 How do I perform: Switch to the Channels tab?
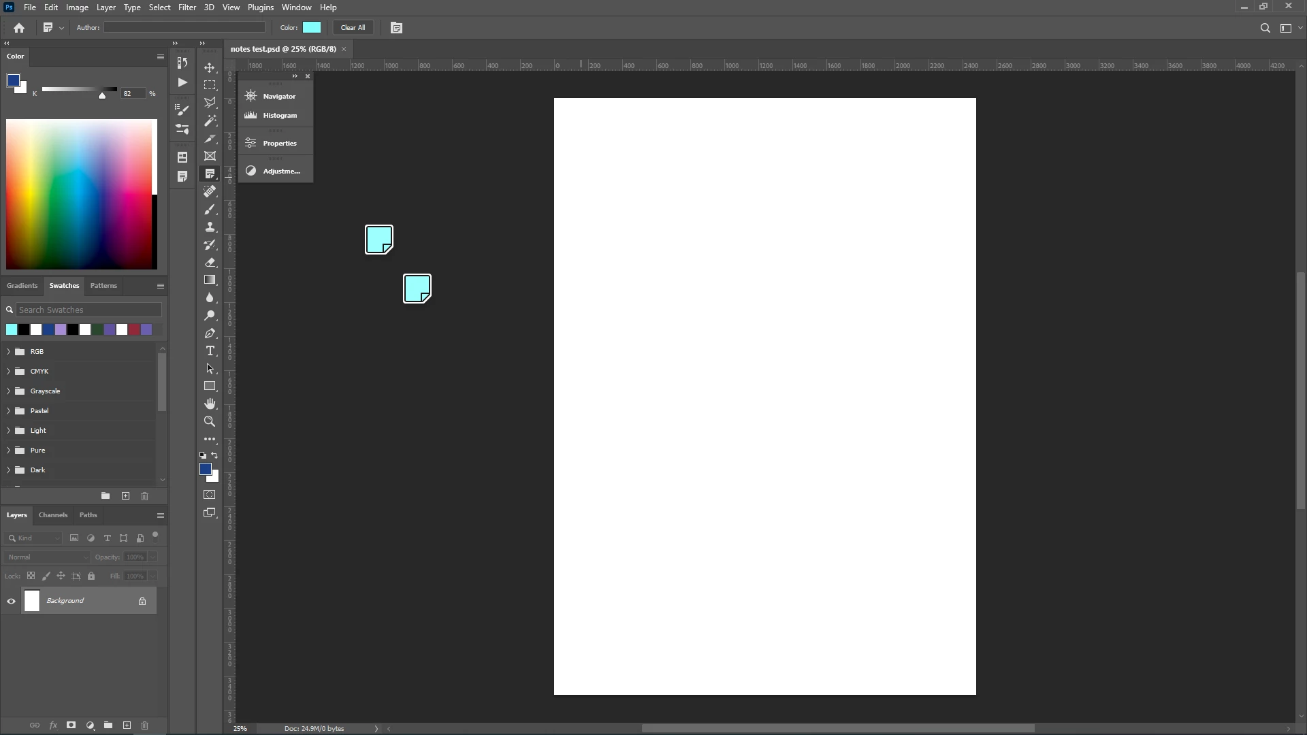click(53, 515)
